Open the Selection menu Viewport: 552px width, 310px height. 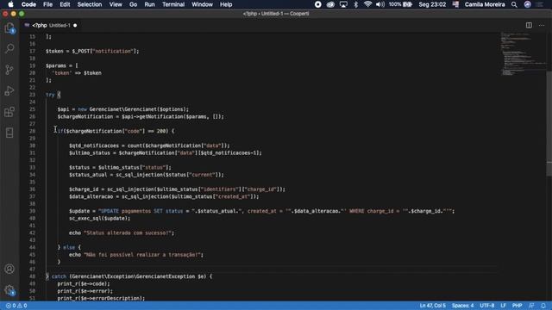(90, 4)
